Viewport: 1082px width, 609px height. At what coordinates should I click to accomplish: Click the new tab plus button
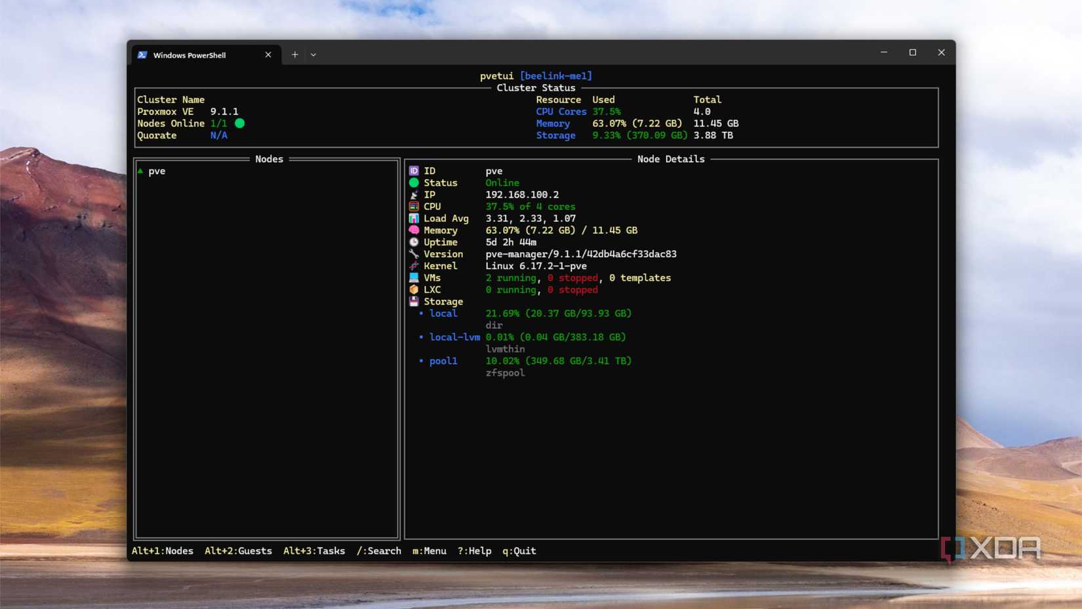294,54
